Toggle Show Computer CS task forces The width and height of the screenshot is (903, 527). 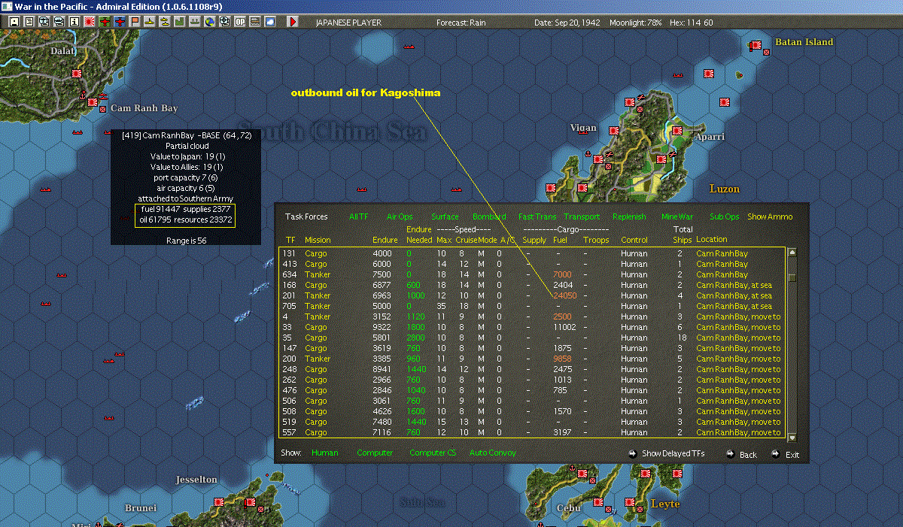pos(433,453)
